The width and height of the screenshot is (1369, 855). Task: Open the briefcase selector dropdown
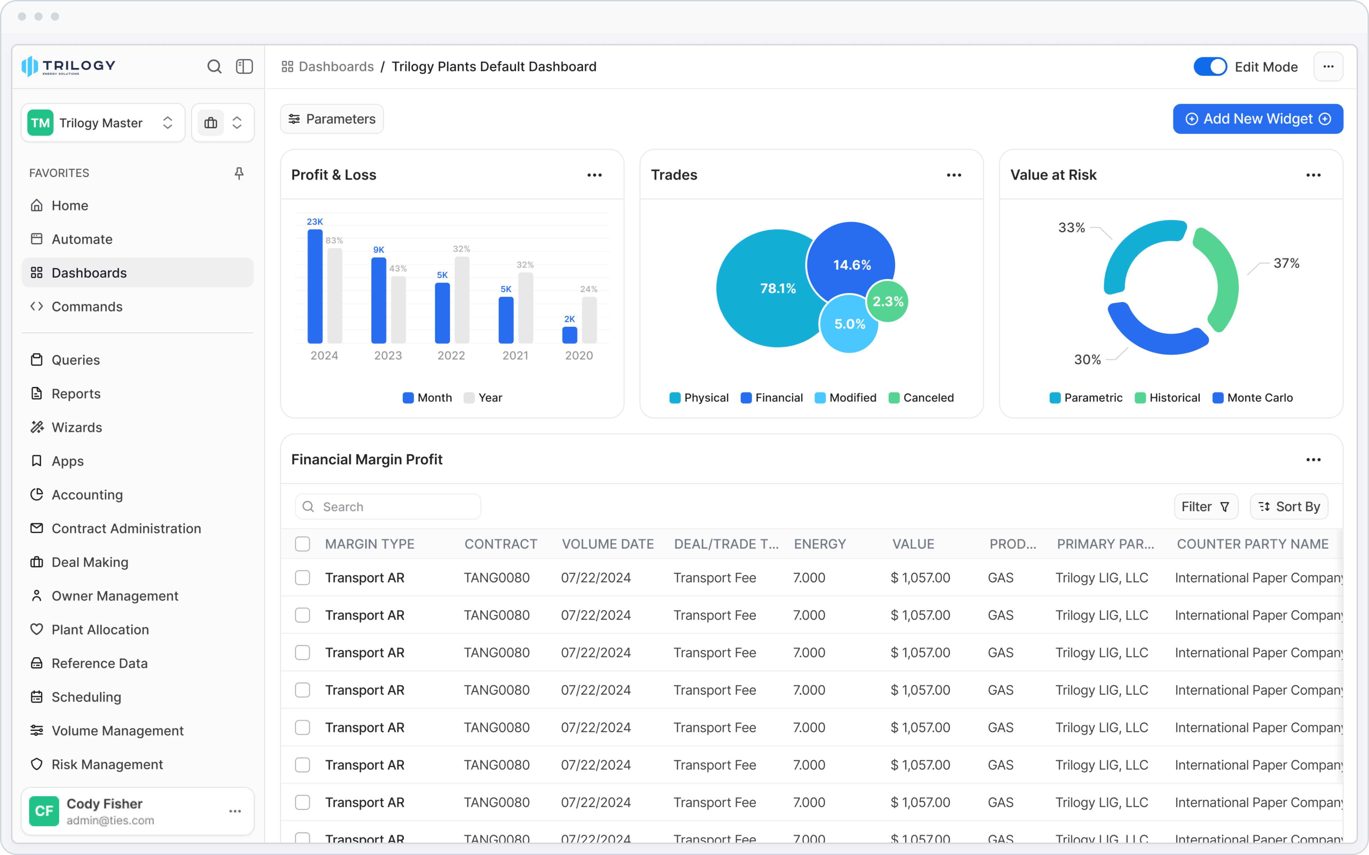(x=223, y=123)
